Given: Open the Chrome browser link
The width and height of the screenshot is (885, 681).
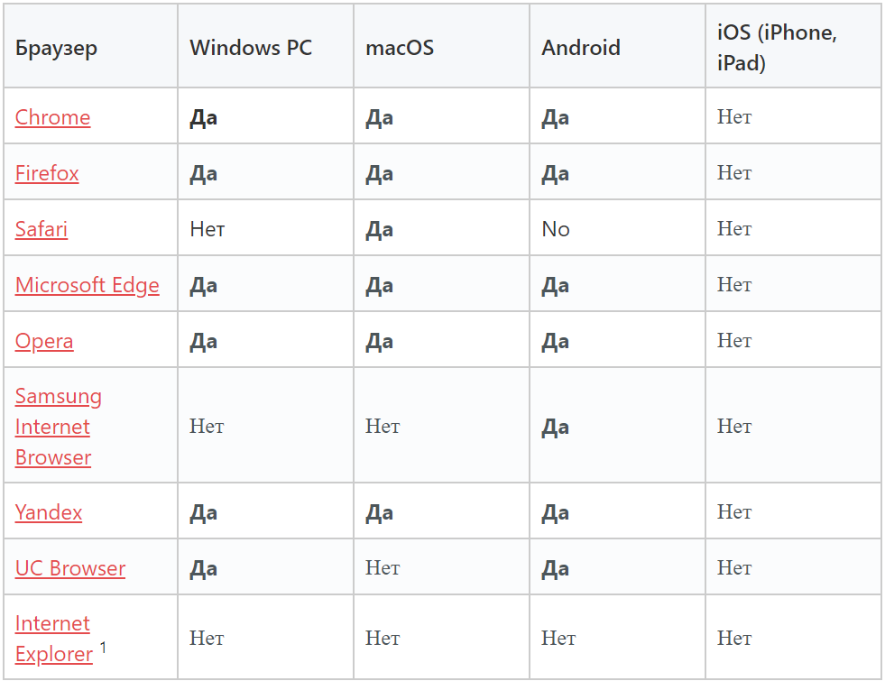Looking at the screenshot, I should point(52,117).
